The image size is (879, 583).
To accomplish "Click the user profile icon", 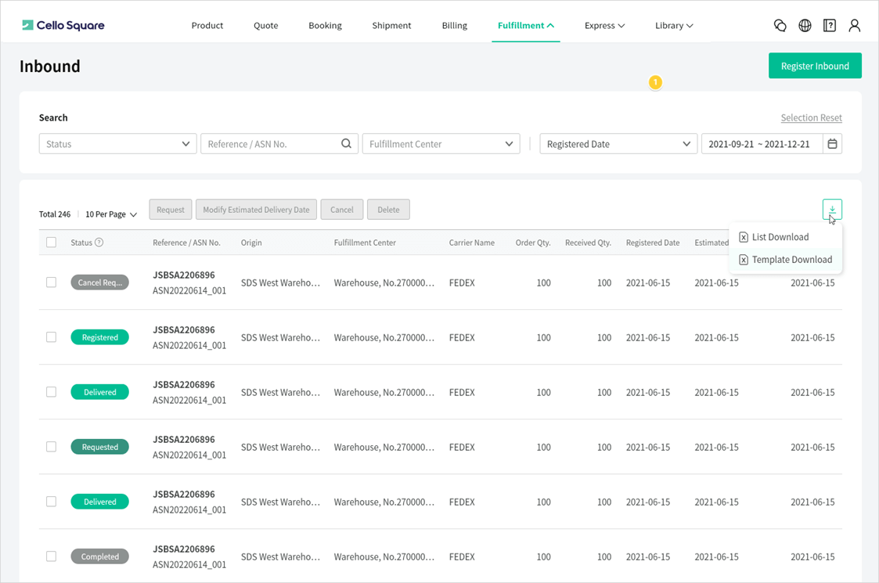I will [x=854, y=26].
